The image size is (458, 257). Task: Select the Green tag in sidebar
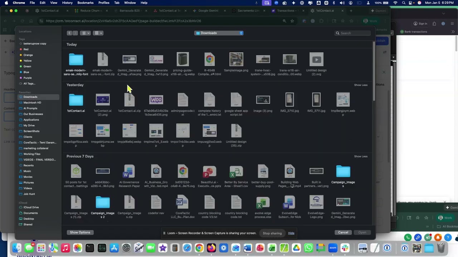(x=27, y=66)
